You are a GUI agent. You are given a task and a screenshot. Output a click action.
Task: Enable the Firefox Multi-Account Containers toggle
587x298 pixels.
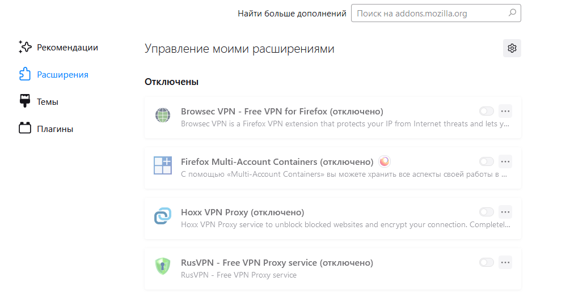[486, 161]
